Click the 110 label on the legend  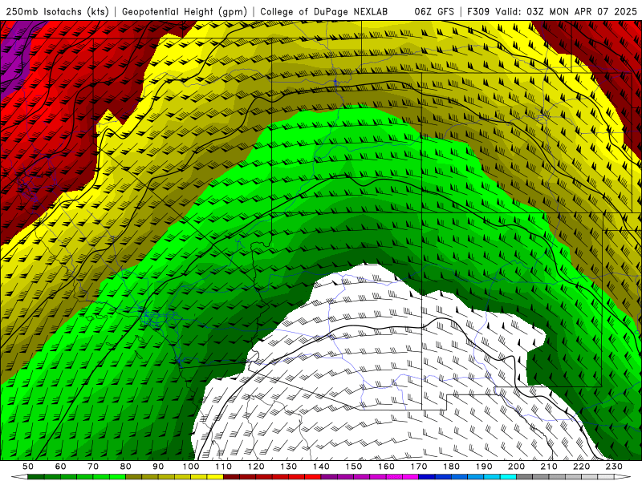(223, 467)
